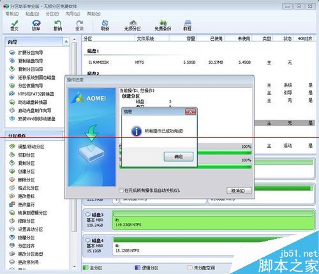Select 擦除分区 operation

coord(22,221)
